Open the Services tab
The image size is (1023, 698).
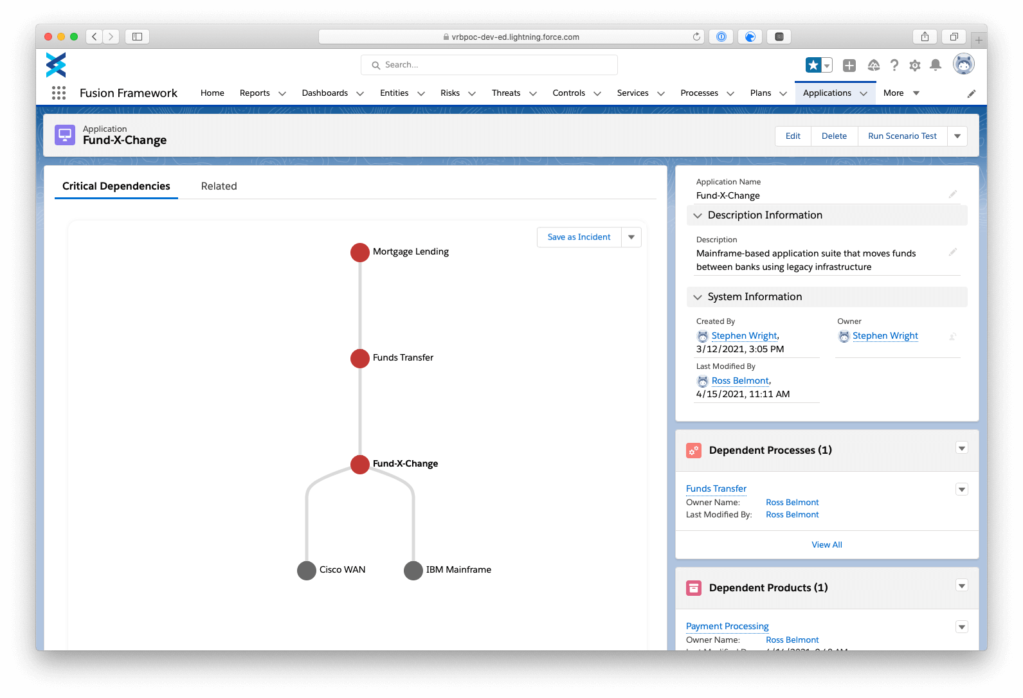[x=633, y=93]
